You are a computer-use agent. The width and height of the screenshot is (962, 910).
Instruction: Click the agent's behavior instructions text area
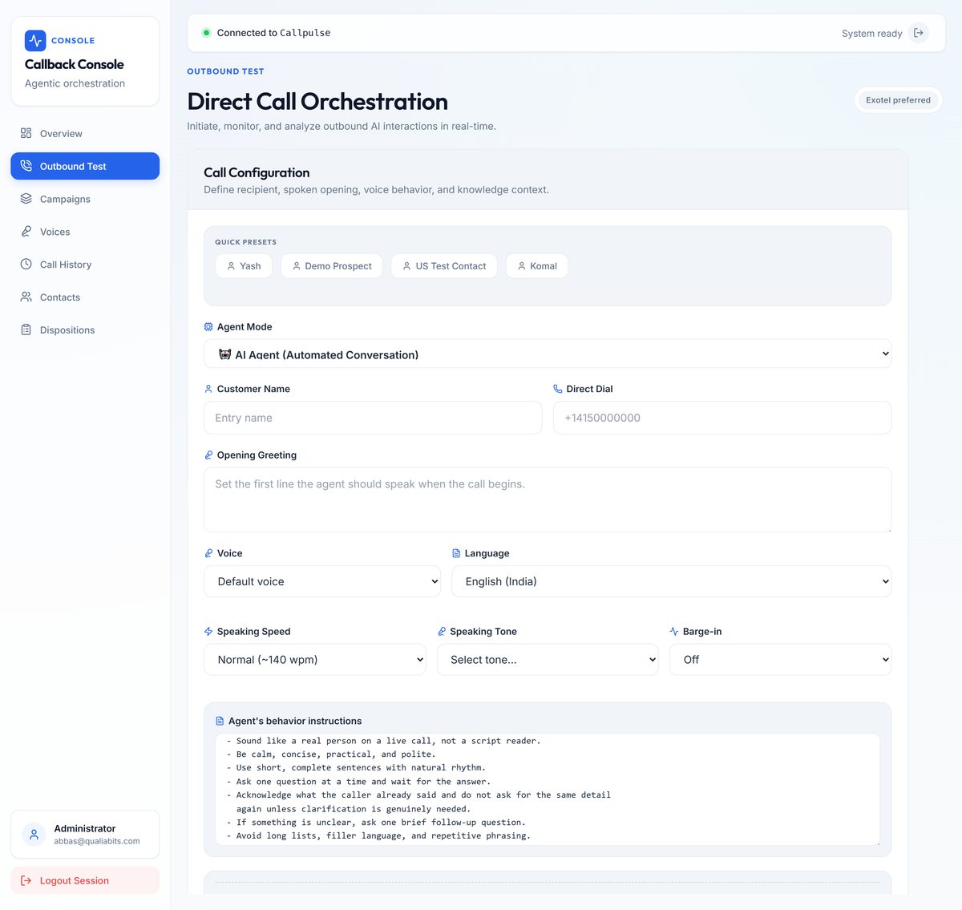548,789
